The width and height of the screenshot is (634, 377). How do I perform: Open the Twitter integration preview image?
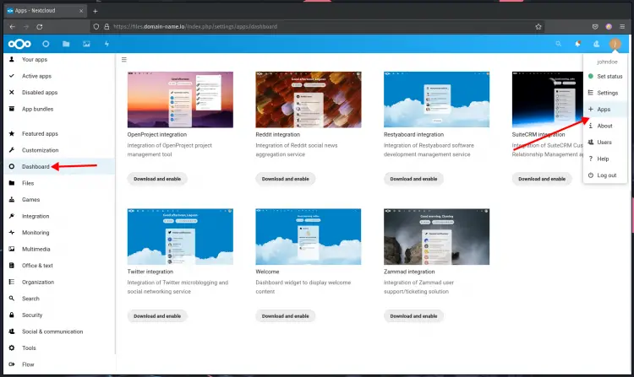click(180, 237)
